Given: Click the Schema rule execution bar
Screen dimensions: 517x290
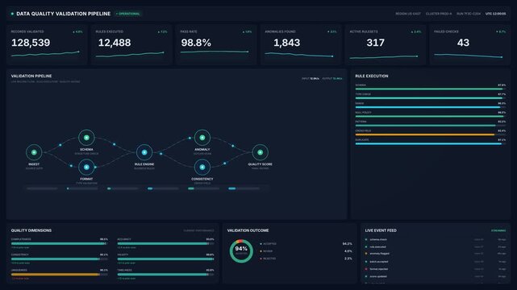Looking at the screenshot, I should coord(430,89).
